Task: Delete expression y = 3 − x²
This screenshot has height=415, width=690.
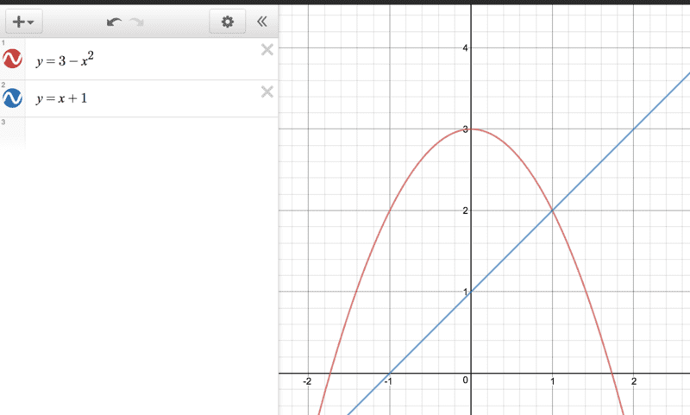Action: tap(267, 50)
